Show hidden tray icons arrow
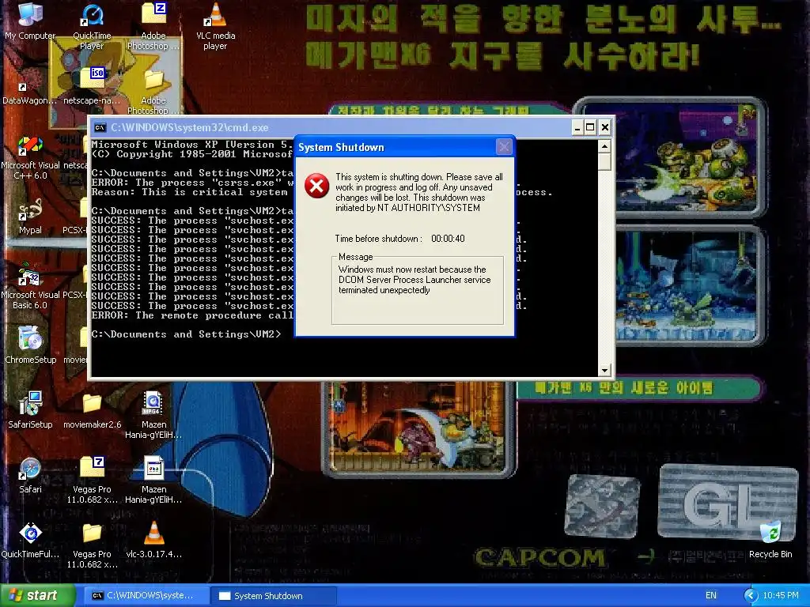The height and width of the screenshot is (607, 810). (751, 596)
